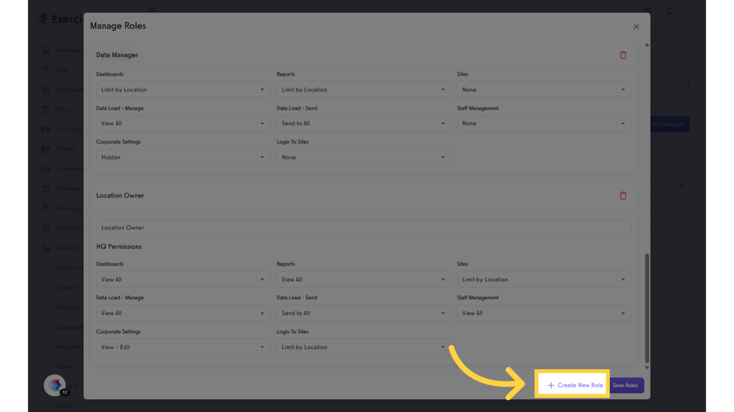
Task: Click the dialog scrollbar down arrow
Action: 647,368
